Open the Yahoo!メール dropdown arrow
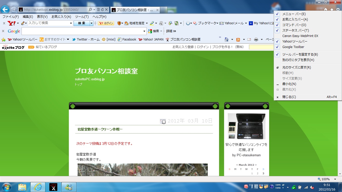 (246, 23)
